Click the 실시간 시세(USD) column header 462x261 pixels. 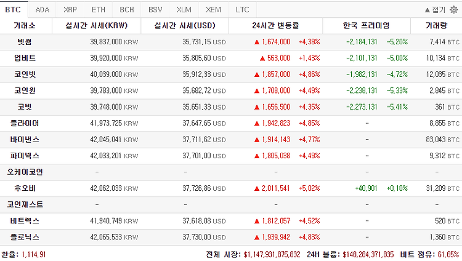185,26
